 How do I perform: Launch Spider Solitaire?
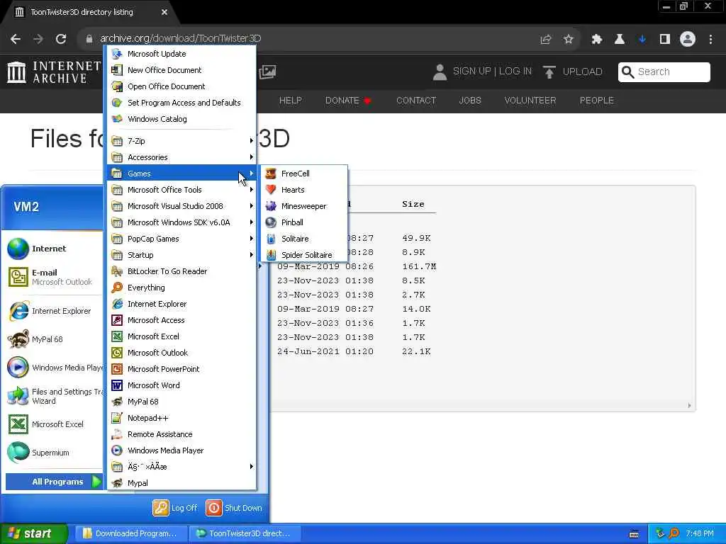(303, 255)
